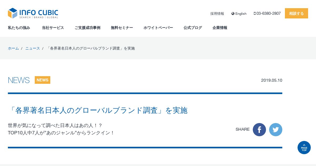Open the 採用情報 link
Screen dimensions: 316x166
click(217, 14)
